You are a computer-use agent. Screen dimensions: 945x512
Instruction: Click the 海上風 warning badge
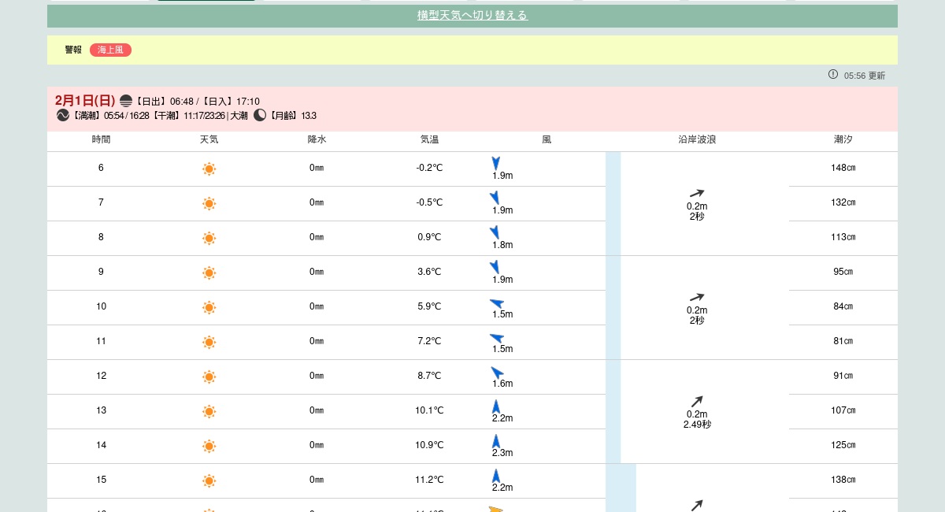(x=110, y=50)
